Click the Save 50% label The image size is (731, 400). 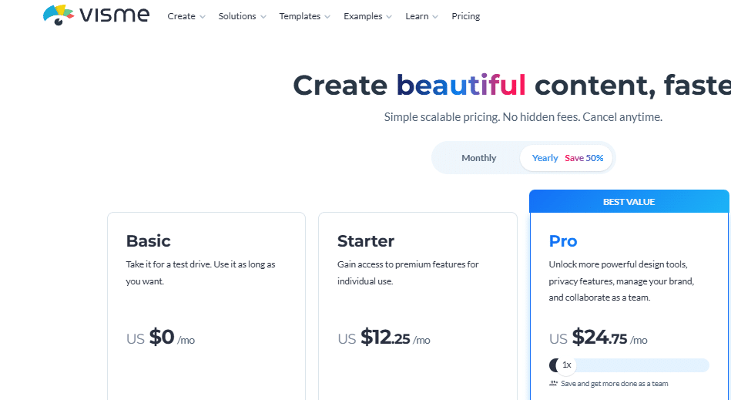pos(584,158)
